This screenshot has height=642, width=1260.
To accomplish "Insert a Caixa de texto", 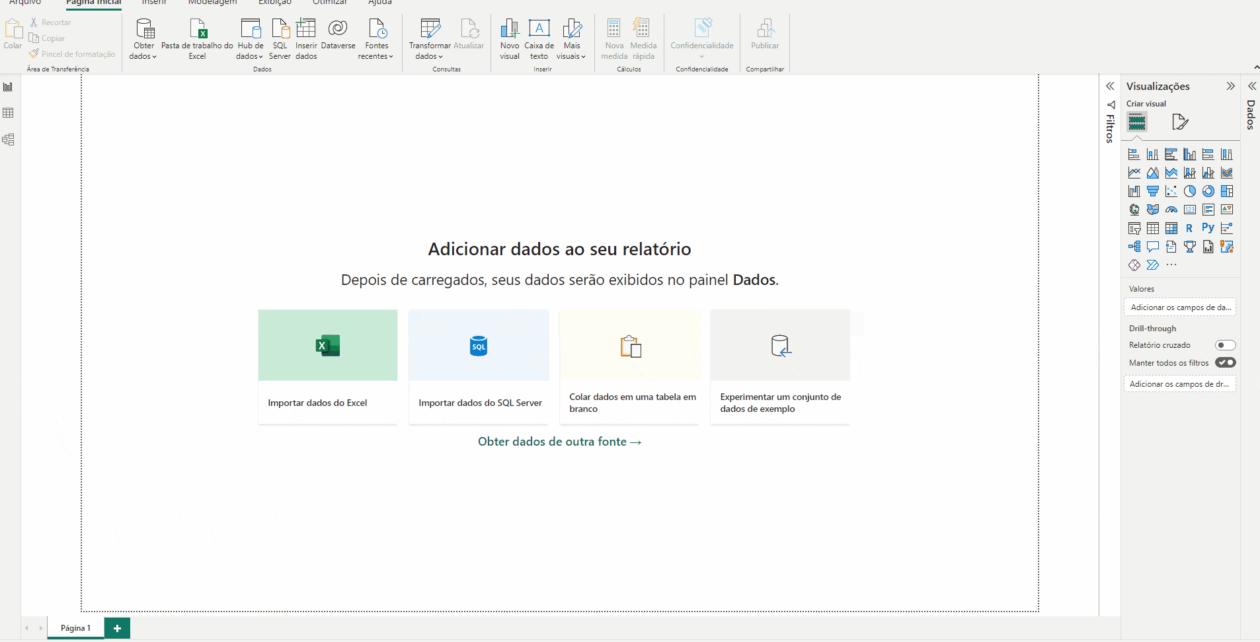I will [539, 39].
